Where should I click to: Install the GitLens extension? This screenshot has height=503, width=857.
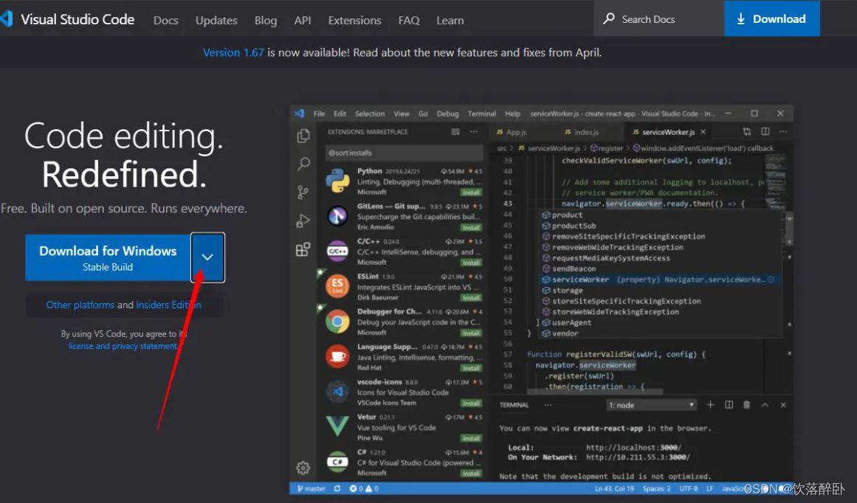[x=471, y=227]
